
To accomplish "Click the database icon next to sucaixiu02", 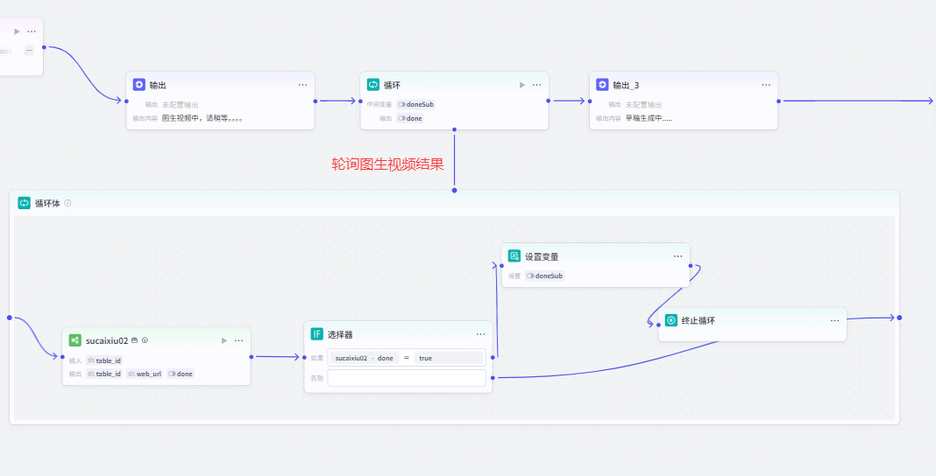I will [134, 340].
